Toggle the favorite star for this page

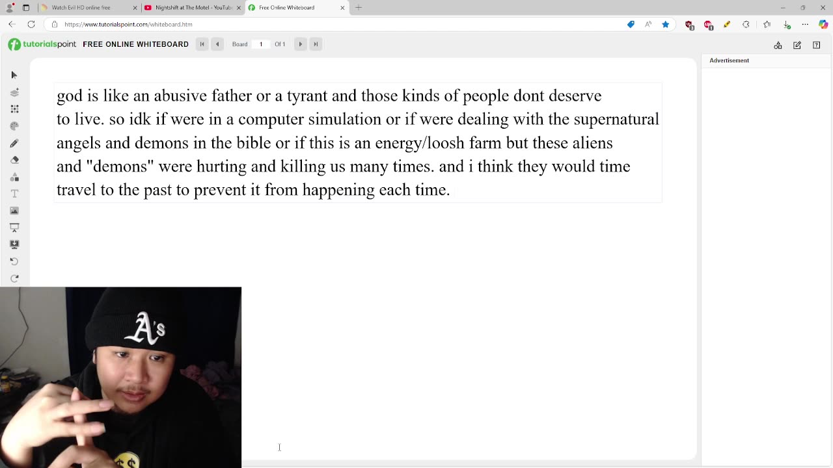pos(665,25)
